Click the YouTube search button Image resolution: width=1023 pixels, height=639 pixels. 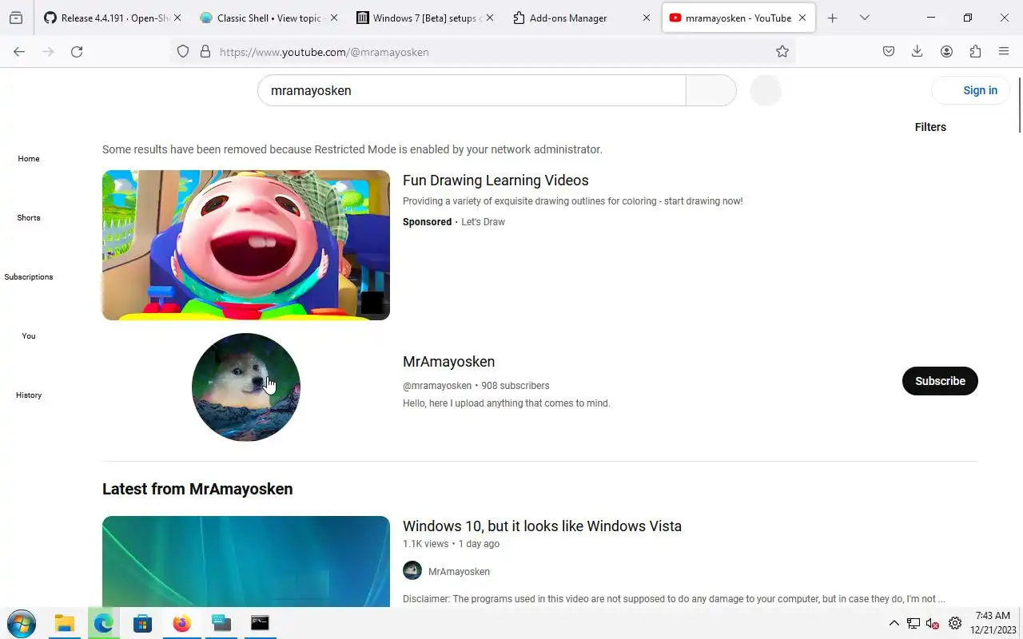pos(711,90)
